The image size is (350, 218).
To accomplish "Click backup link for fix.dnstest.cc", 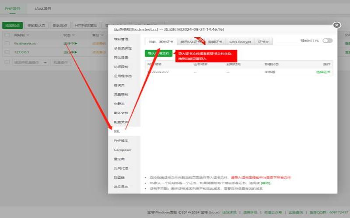I will (99, 43).
